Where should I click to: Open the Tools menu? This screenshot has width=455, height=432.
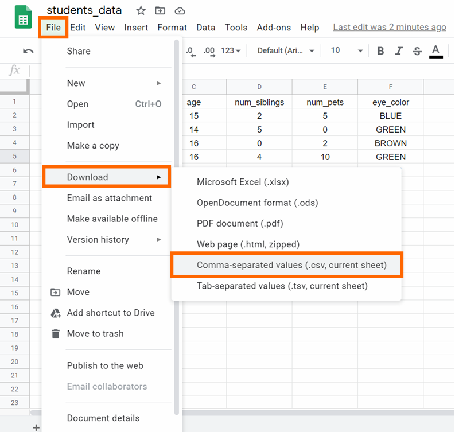coord(236,28)
